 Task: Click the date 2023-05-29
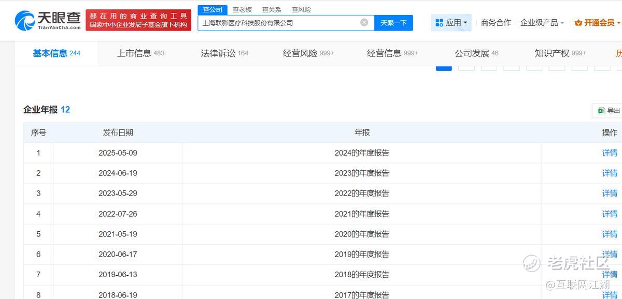coord(118,193)
